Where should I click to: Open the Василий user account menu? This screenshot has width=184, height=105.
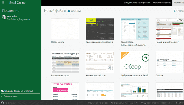(x=179, y=3)
